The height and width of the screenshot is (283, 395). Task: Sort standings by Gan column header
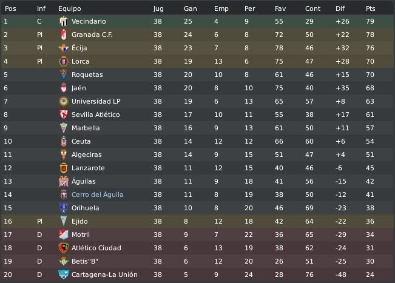(191, 8)
